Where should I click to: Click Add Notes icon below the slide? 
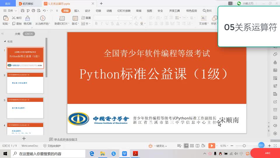coord(51,139)
